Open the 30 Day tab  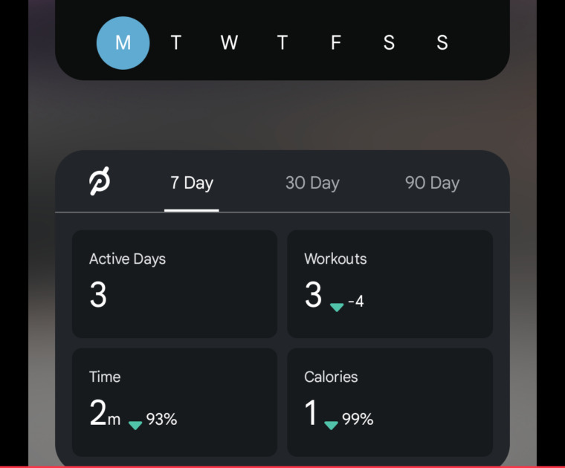point(312,183)
